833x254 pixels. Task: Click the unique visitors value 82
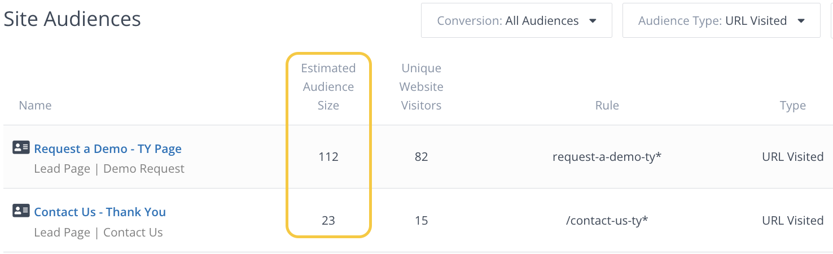coord(421,157)
